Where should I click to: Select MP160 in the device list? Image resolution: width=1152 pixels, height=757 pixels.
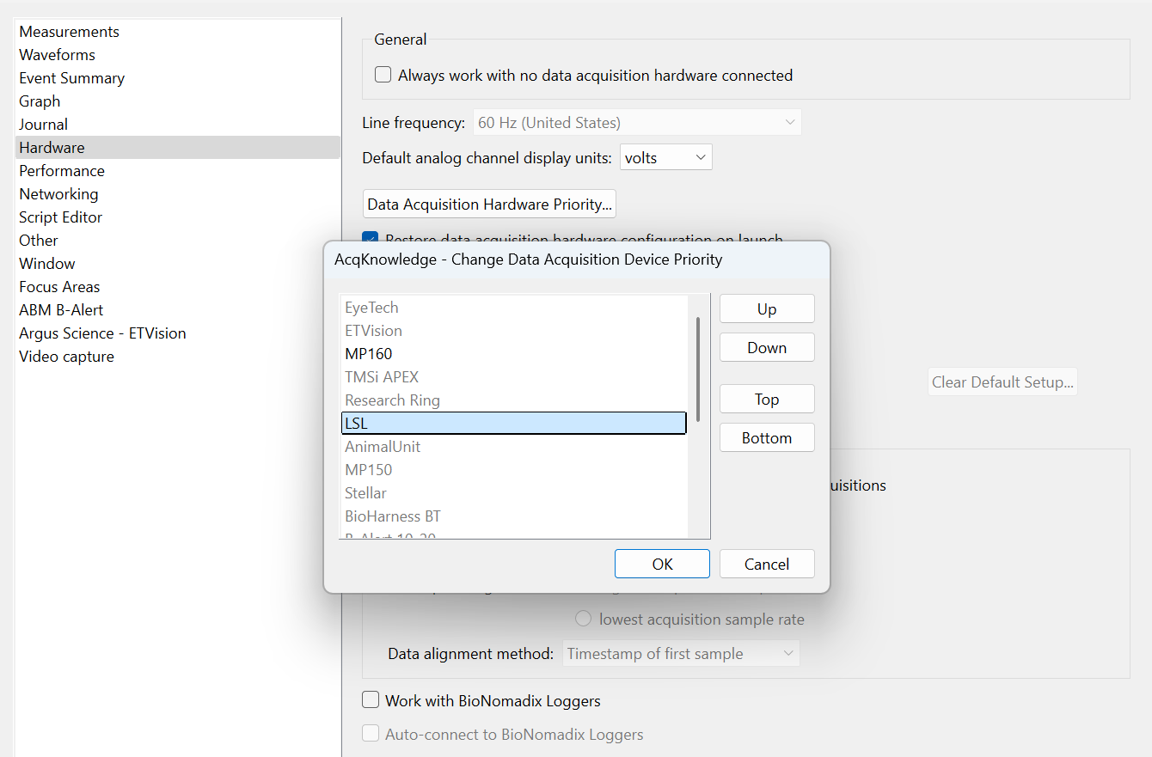point(369,354)
